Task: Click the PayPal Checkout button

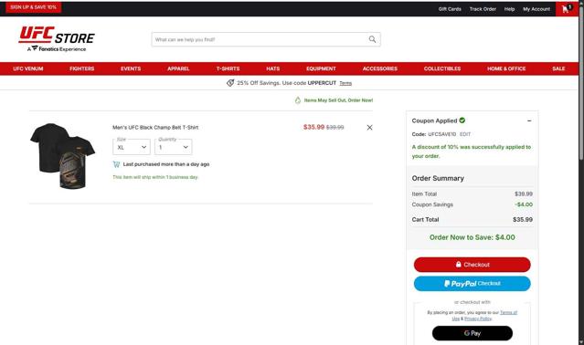Action: click(472, 284)
